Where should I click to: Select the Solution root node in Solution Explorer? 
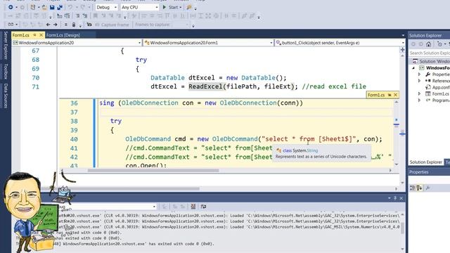click(x=431, y=61)
